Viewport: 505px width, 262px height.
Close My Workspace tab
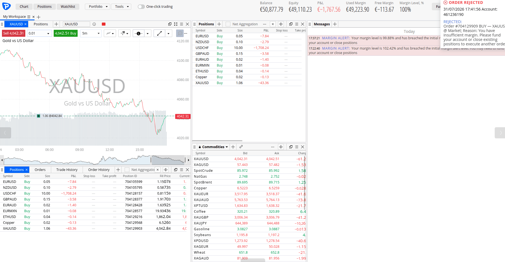coord(33,17)
